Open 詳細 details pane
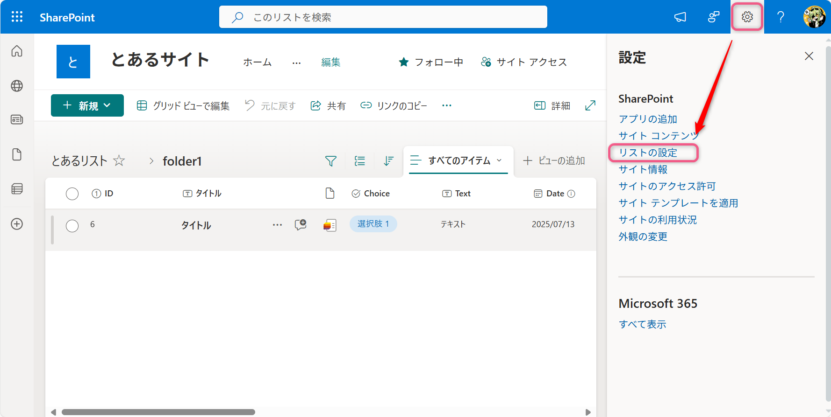 552,106
